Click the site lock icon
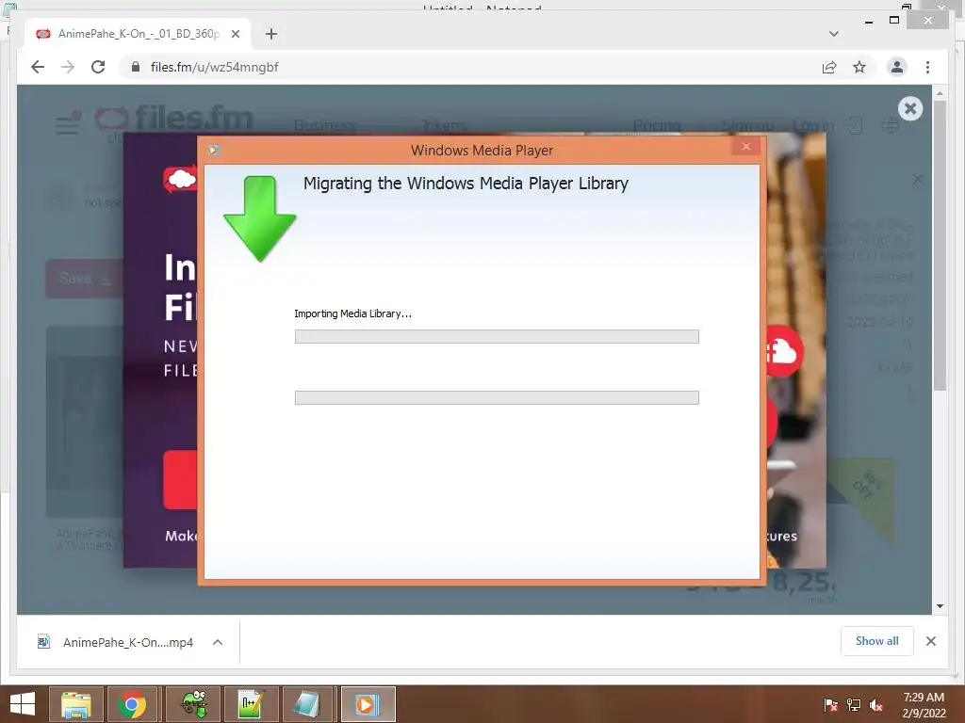The width and height of the screenshot is (965, 723). pyautogui.click(x=136, y=67)
